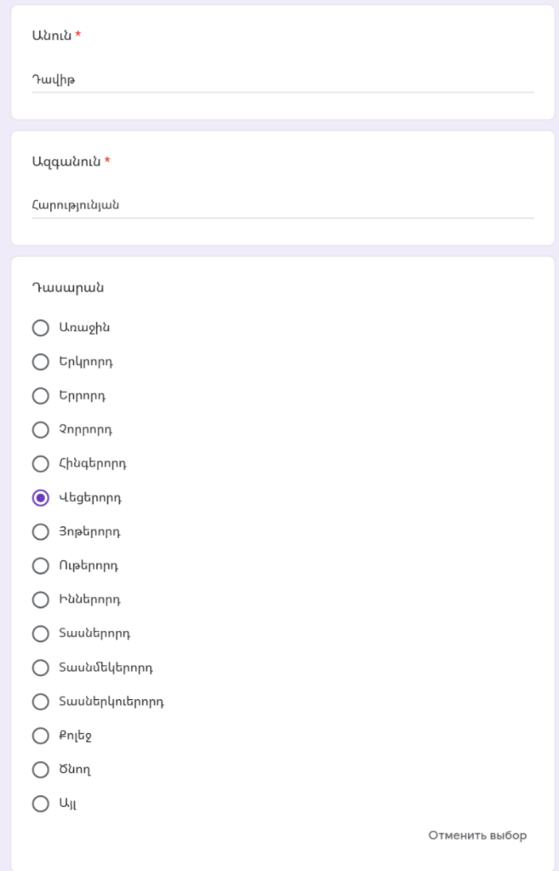
Task: Select the Առաջին radio option
Action: [40, 328]
